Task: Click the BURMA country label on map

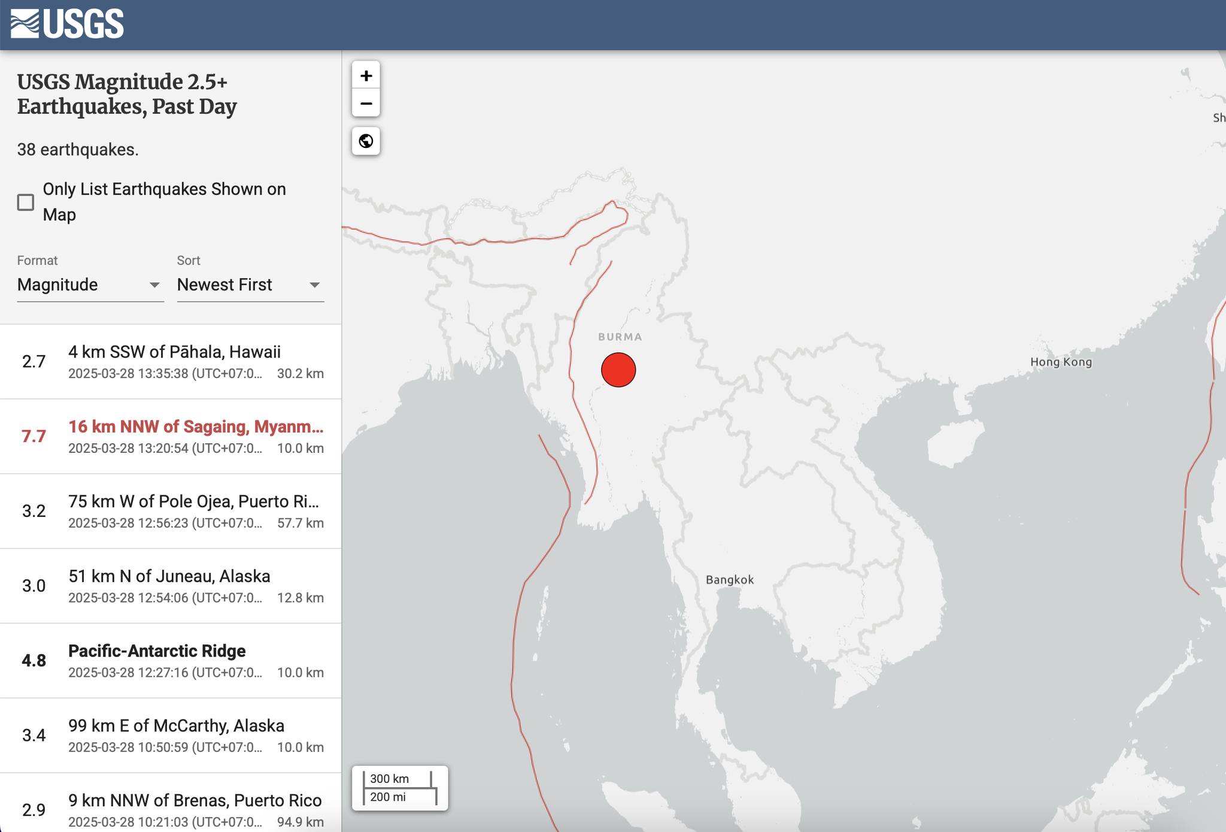Action: 620,337
